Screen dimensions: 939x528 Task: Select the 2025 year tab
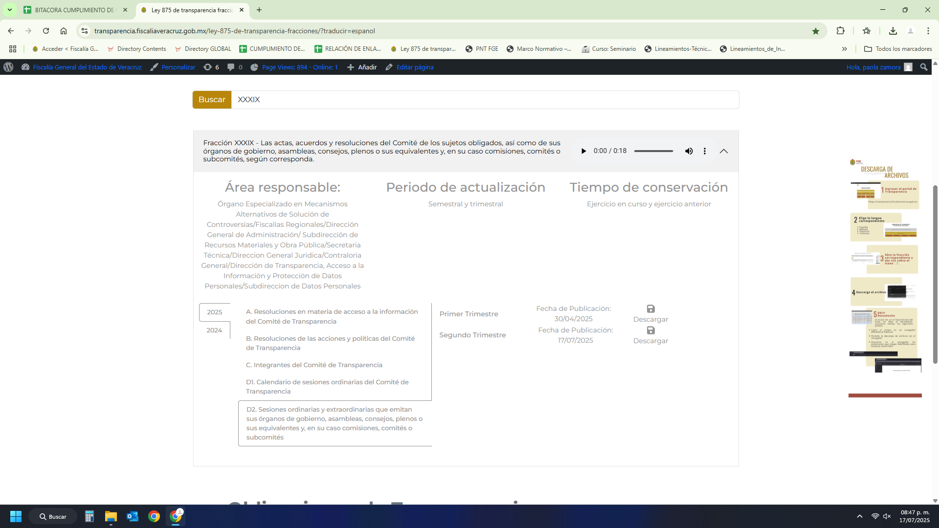click(x=214, y=312)
